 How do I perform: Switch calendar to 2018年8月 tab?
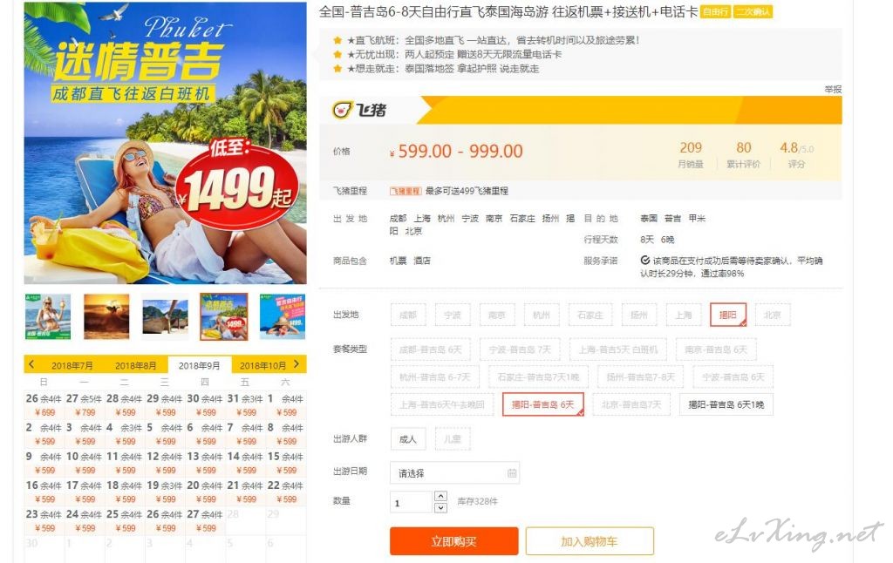click(135, 365)
